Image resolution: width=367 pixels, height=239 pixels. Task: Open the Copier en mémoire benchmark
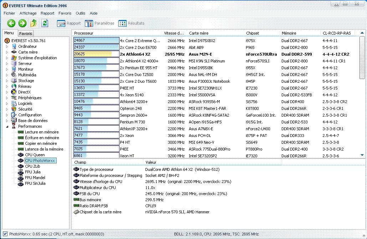(x=41, y=143)
